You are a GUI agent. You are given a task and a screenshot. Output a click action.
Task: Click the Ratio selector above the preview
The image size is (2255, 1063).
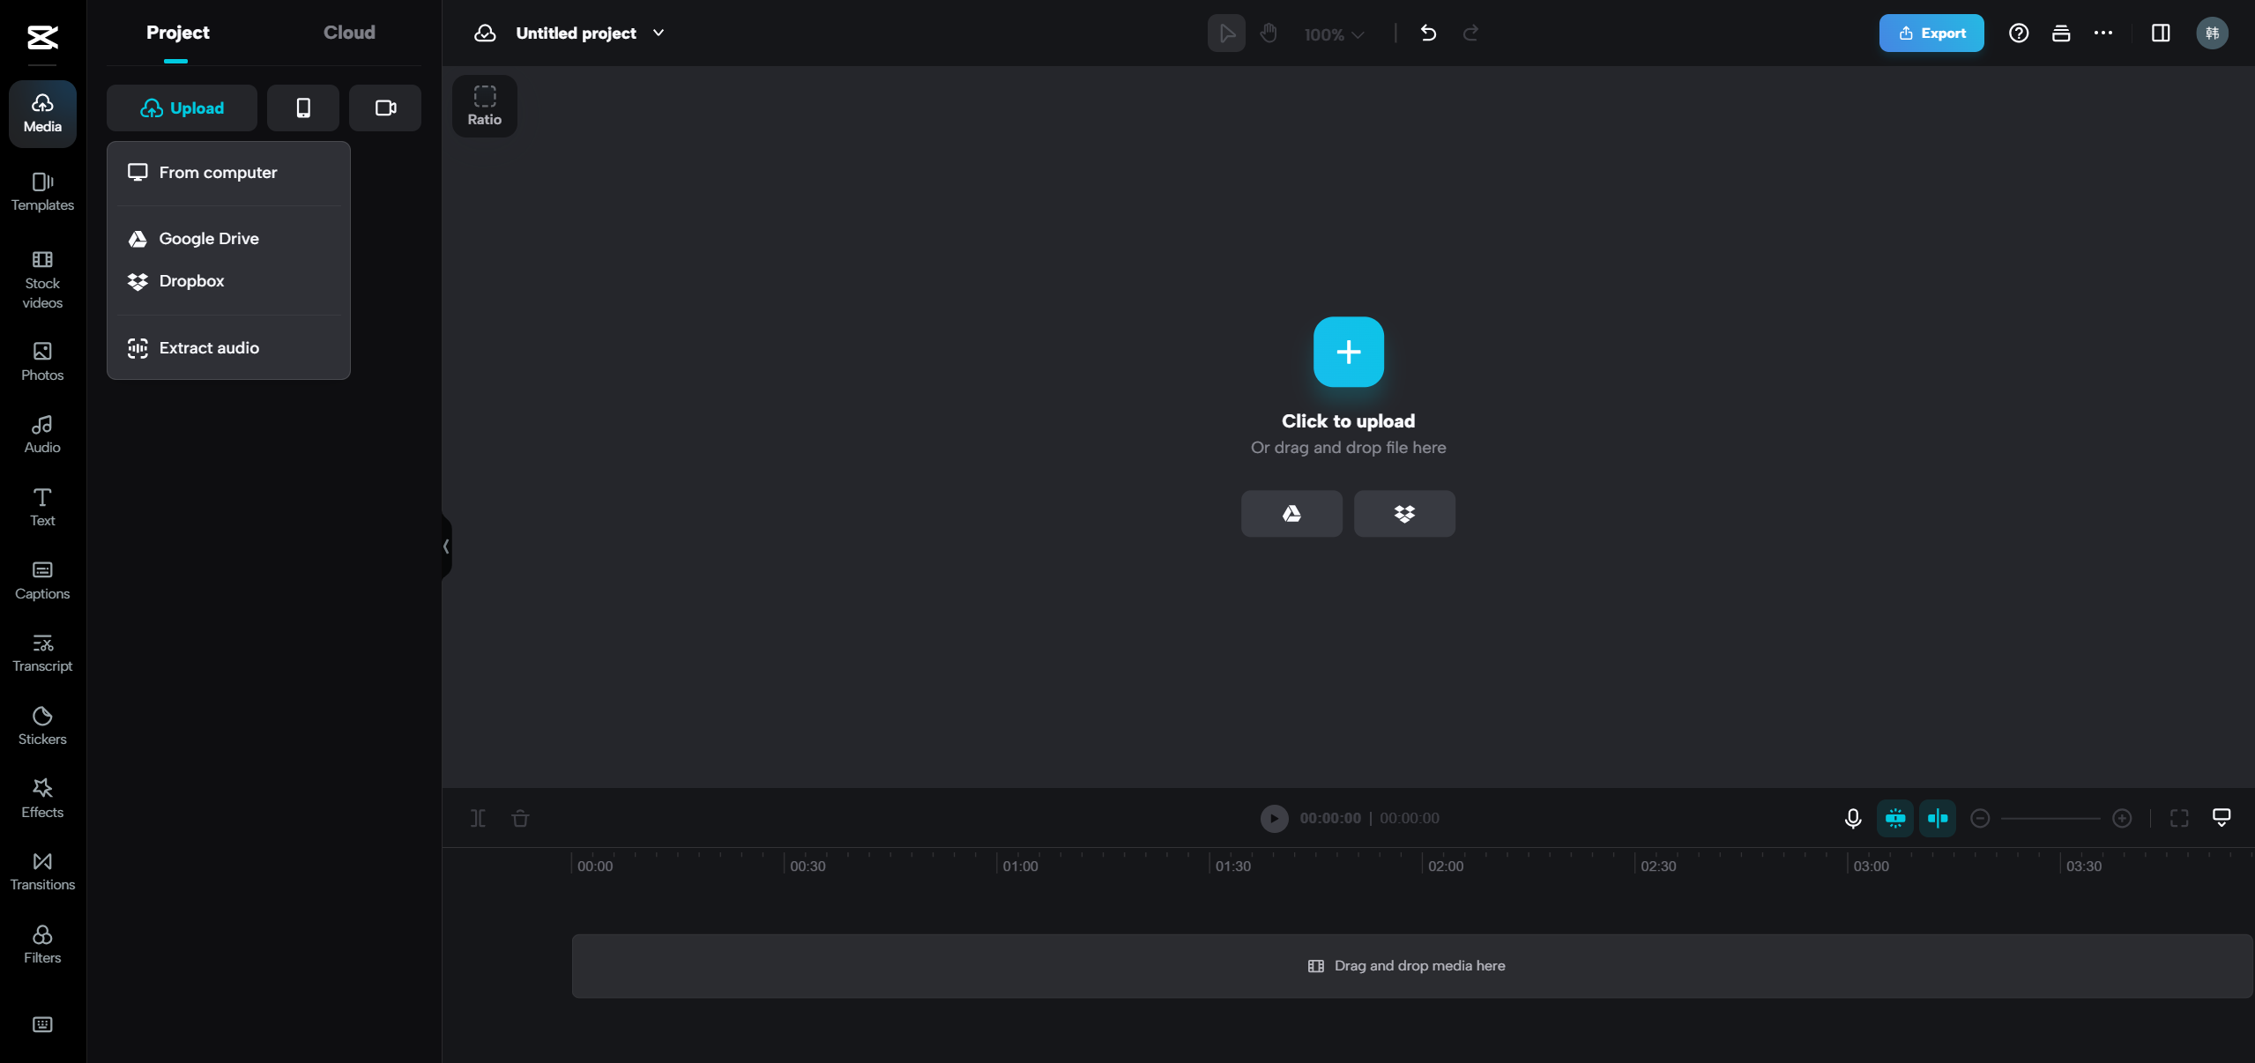[x=484, y=105]
